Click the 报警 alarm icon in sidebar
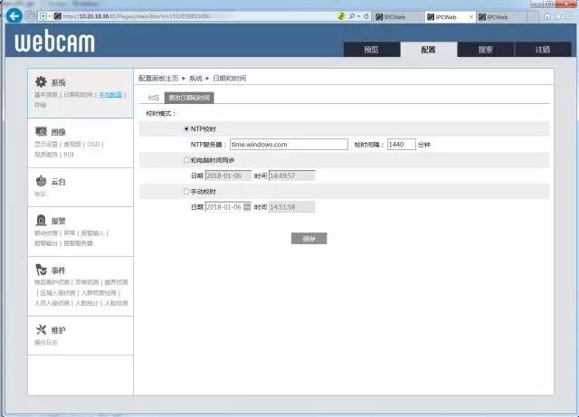Viewport: 579px width, 417px height. 41,220
